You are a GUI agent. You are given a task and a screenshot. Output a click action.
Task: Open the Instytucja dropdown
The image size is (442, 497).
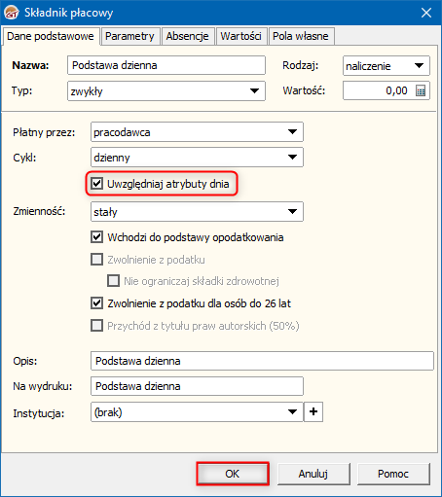coord(292,412)
